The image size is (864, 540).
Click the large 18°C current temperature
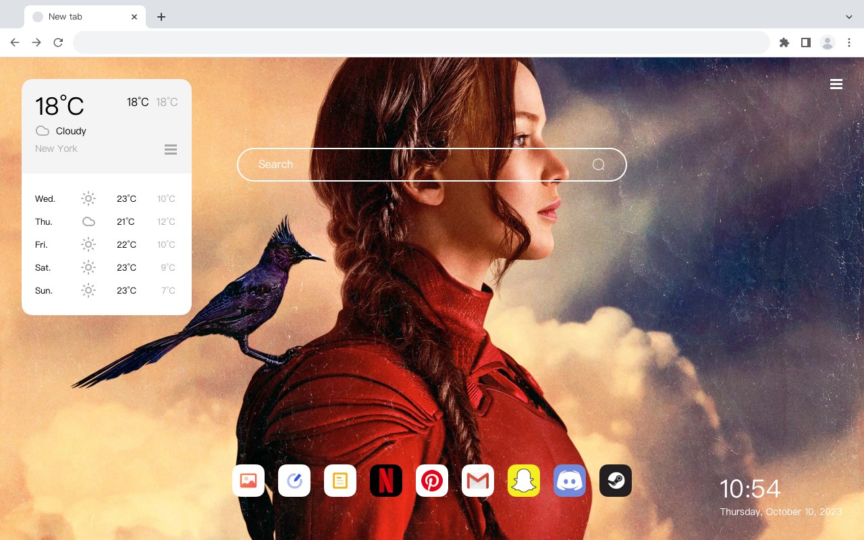[59, 106]
